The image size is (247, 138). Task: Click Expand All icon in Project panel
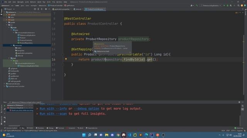pos(38,9)
